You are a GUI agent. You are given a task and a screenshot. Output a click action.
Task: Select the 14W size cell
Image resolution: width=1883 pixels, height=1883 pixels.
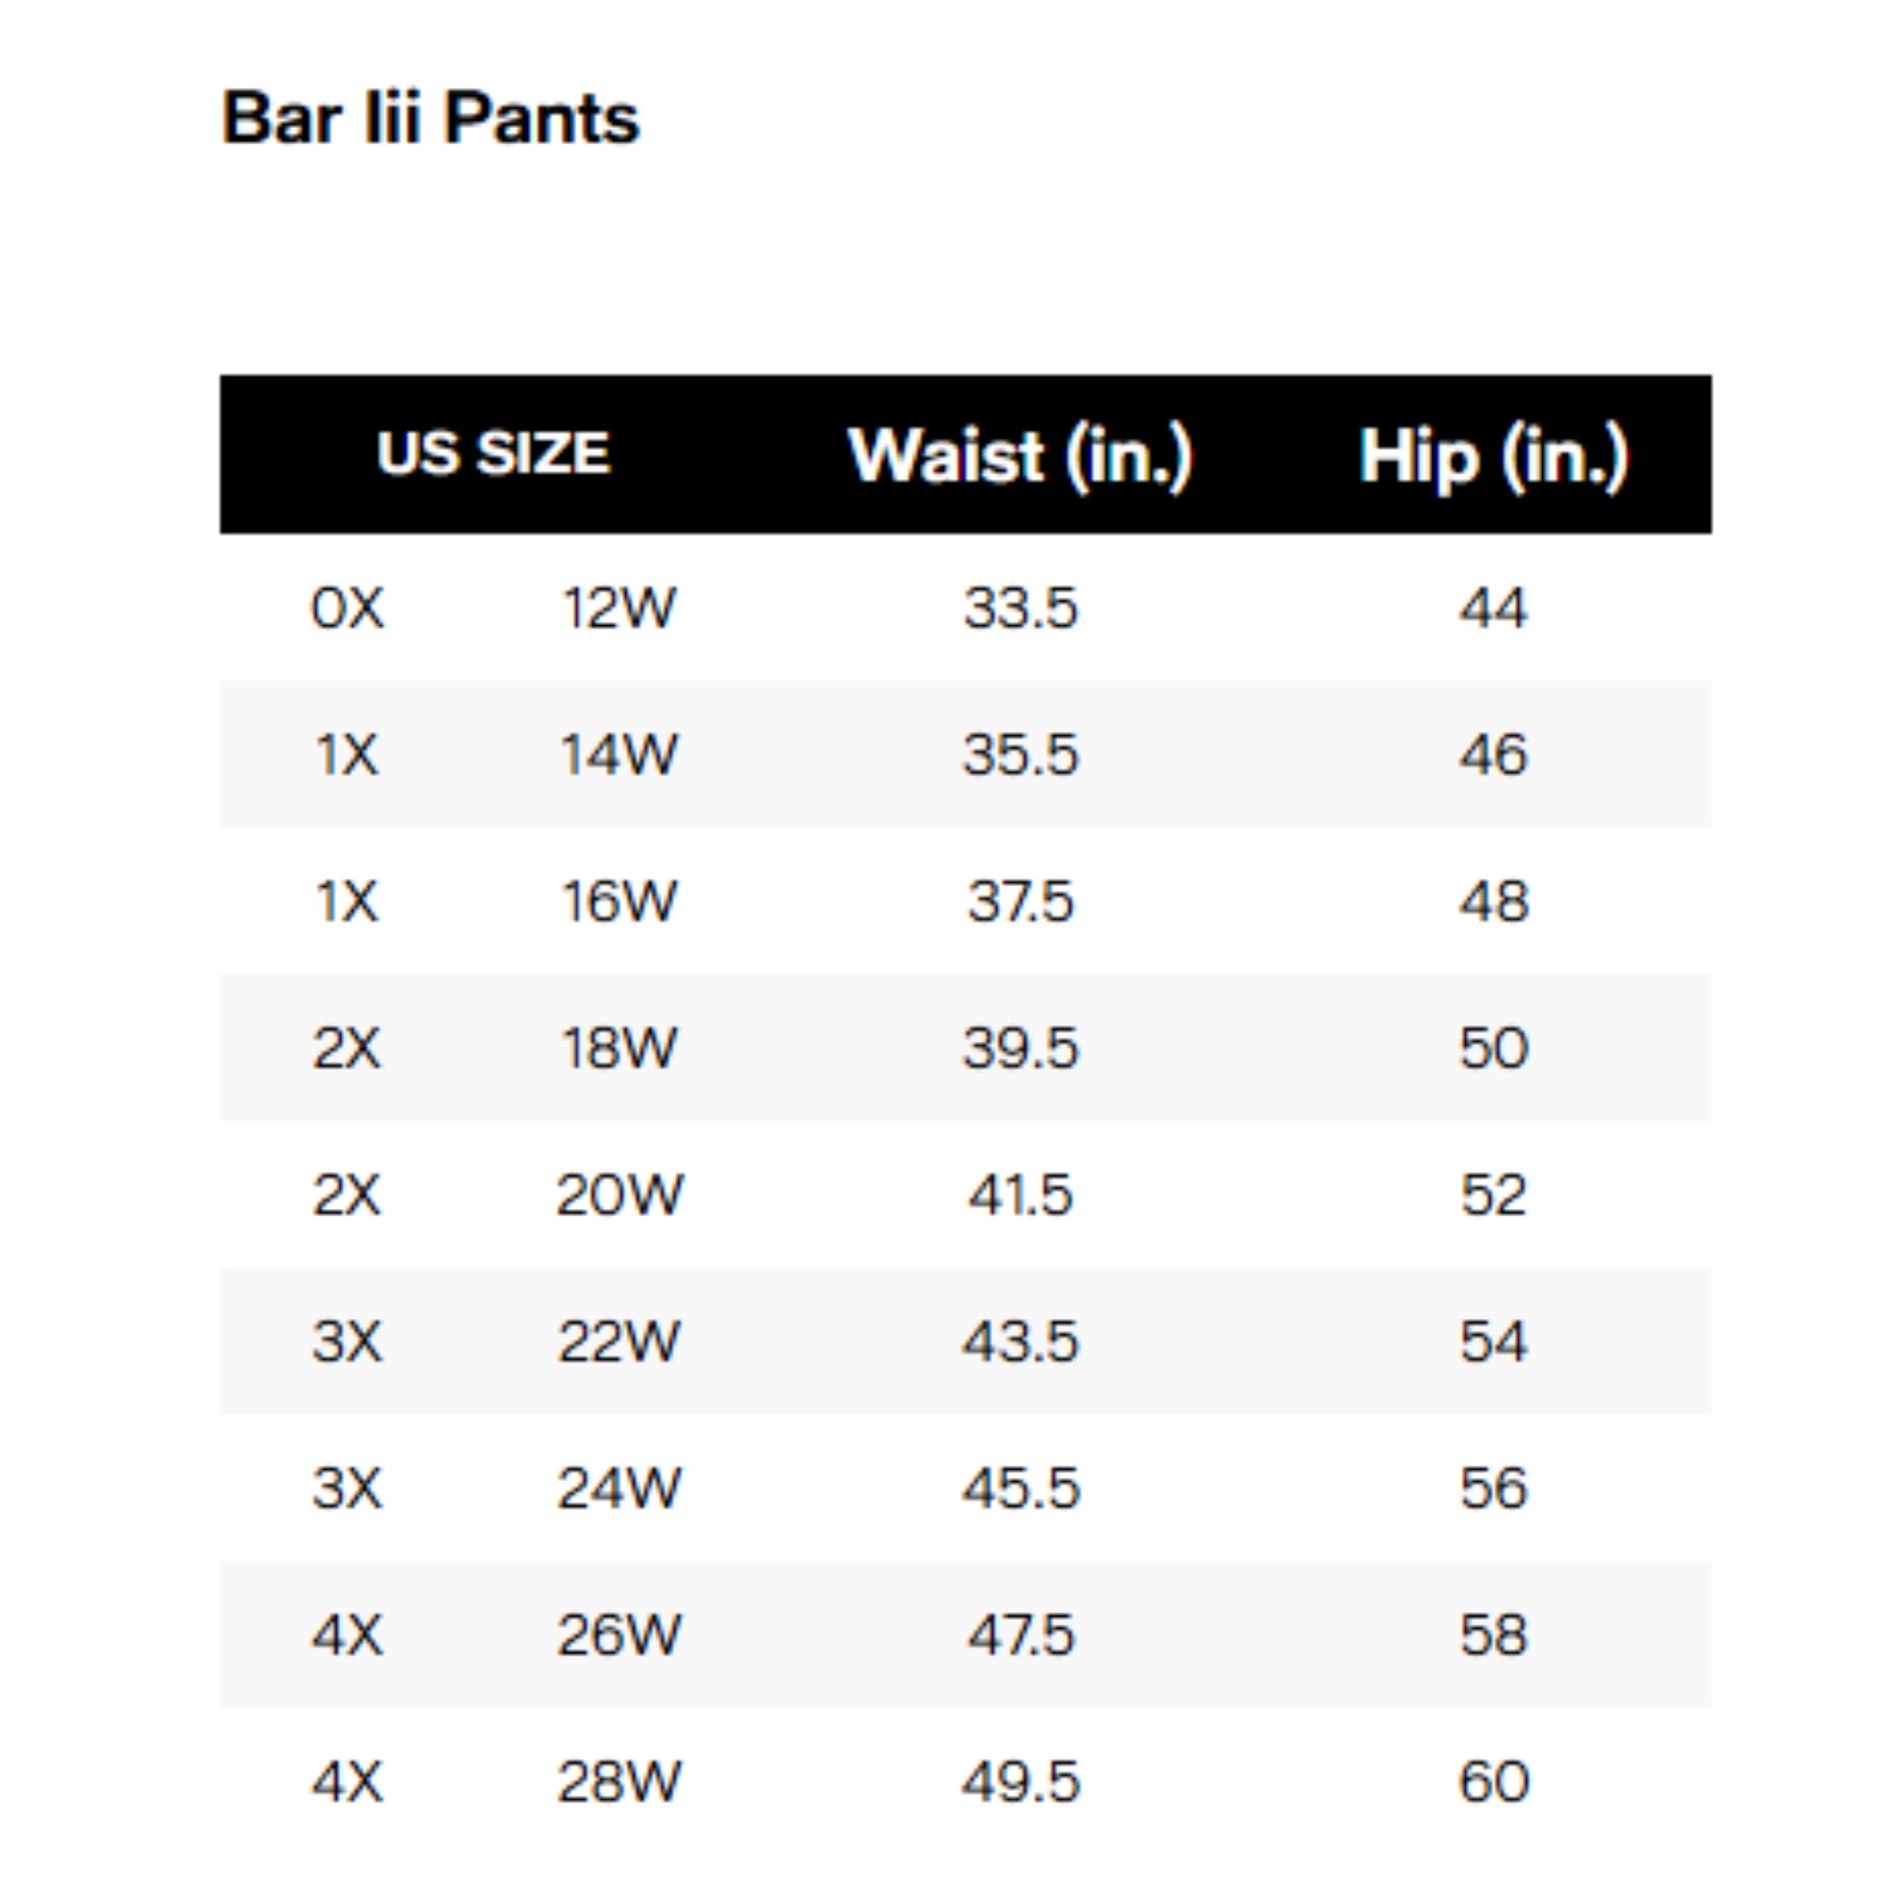pyautogui.click(x=619, y=754)
